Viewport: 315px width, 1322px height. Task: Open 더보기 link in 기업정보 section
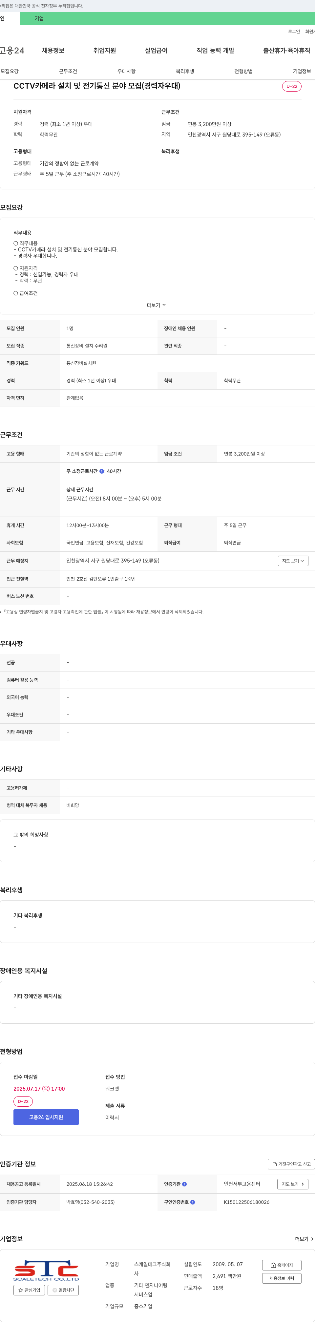click(x=304, y=1239)
